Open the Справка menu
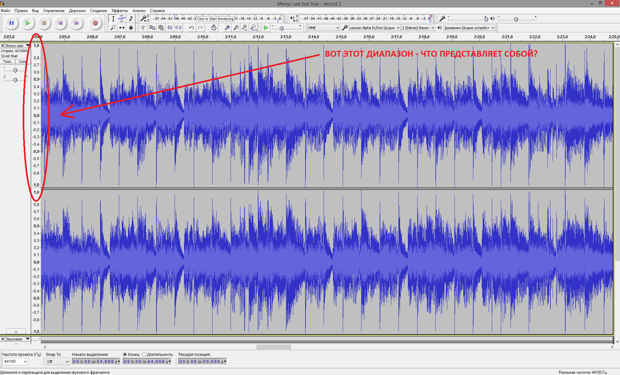The image size is (620, 375). tap(157, 11)
